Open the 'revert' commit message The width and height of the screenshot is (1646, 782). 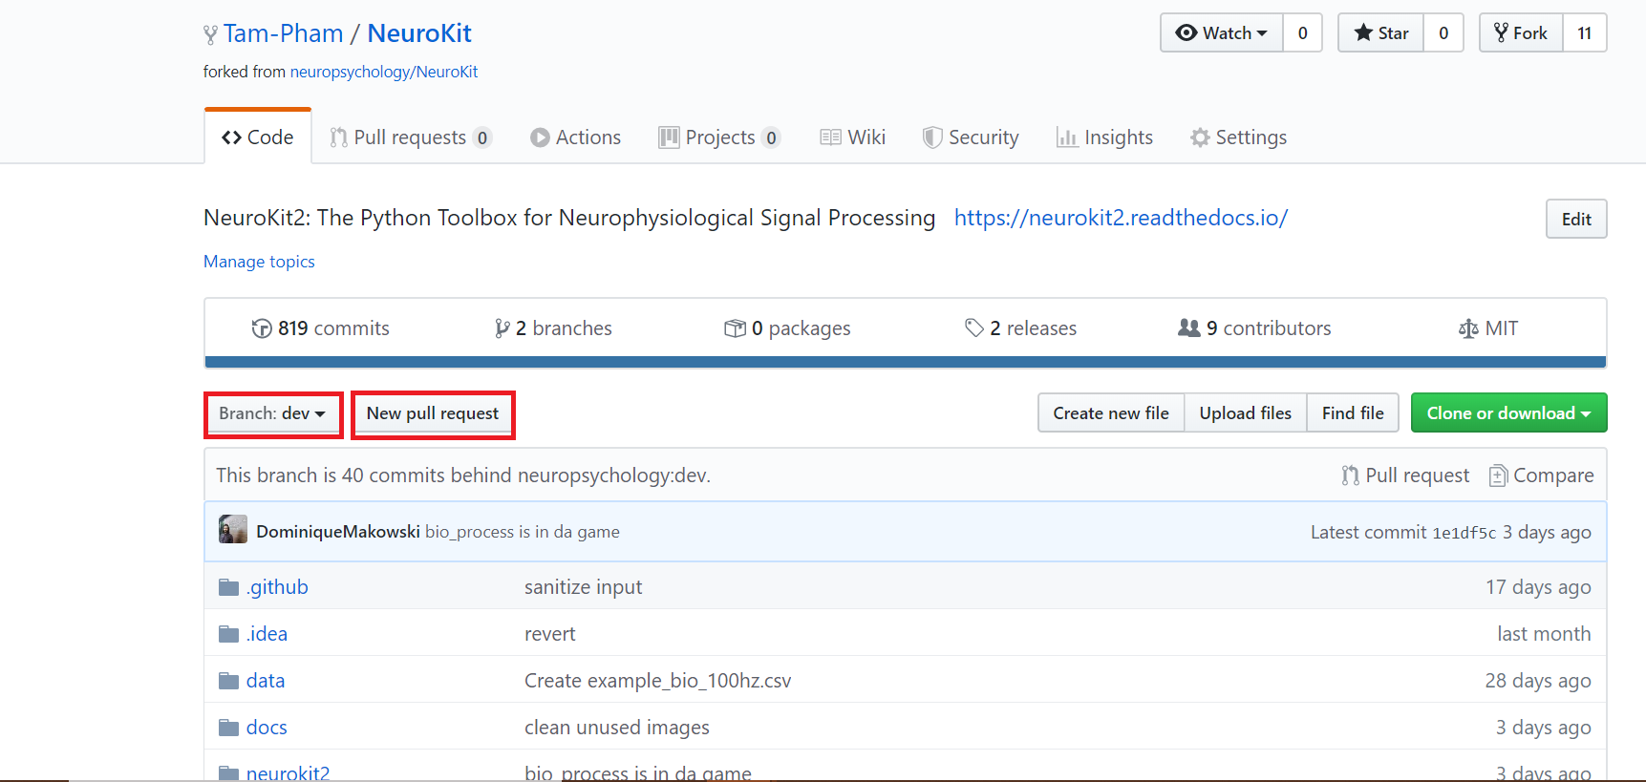550,634
